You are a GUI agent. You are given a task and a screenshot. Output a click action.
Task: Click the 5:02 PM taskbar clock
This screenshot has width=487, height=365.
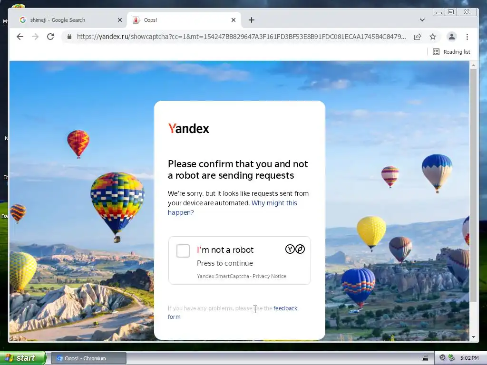(x=469, y=358)
